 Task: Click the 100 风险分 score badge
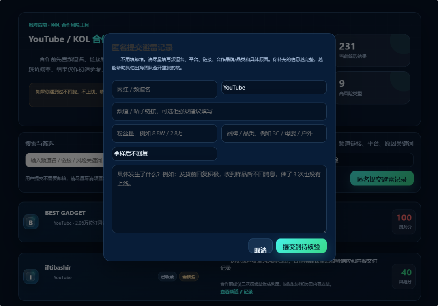tap(404, 222)
